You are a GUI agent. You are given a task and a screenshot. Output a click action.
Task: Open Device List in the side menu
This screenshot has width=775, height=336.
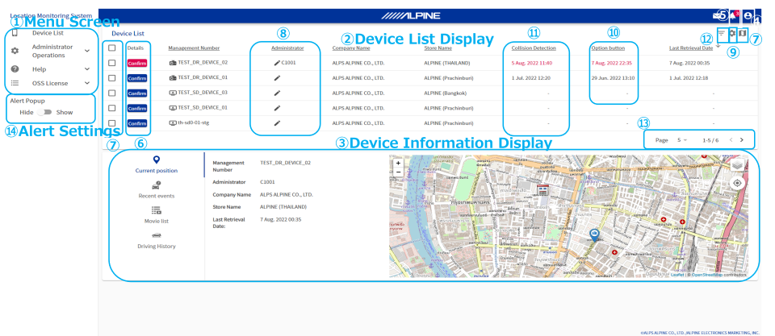coord(48,33)
